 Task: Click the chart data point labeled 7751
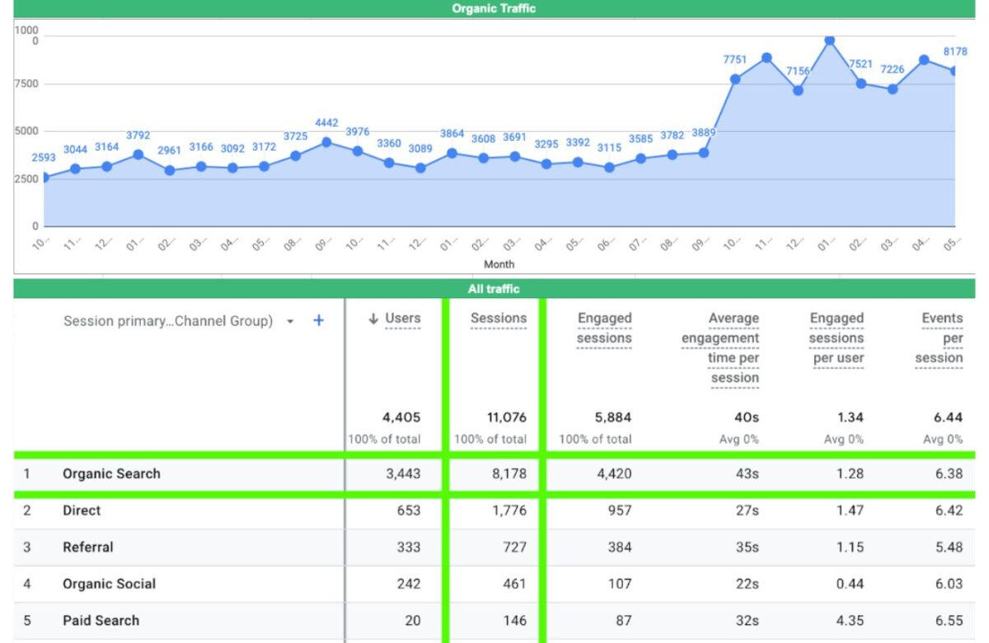tap(735, 79)
